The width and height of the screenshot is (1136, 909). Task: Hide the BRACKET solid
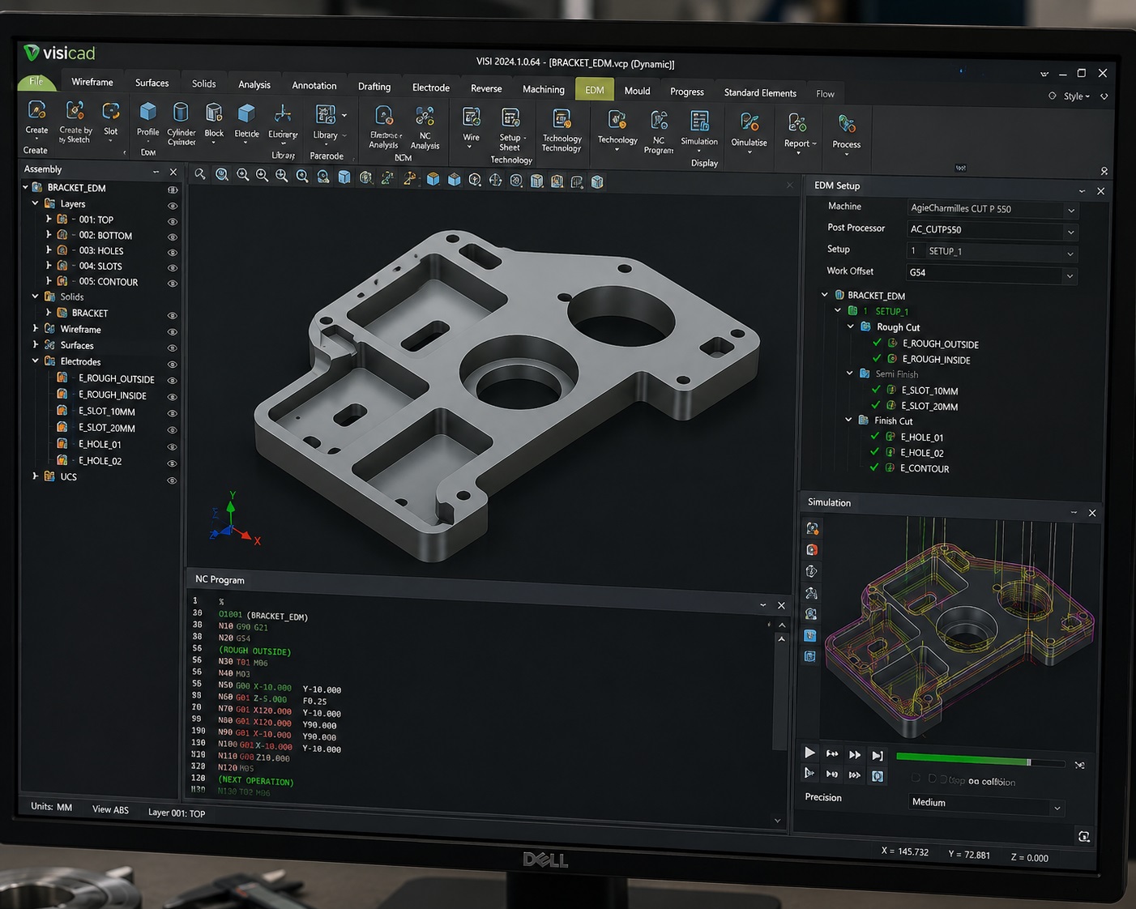tap(172, 315)
